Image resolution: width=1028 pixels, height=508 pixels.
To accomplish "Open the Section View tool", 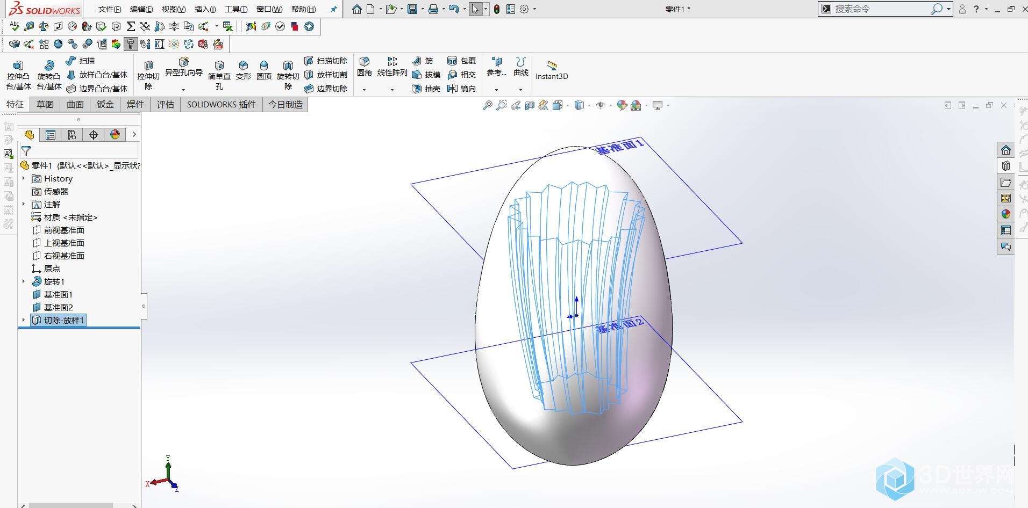I will coord(530,105).
